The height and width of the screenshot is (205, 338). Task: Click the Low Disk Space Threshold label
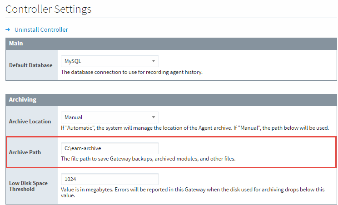[x=28, y=186]
